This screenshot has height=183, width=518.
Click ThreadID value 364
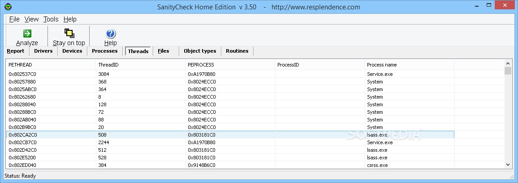coord(102,89)
